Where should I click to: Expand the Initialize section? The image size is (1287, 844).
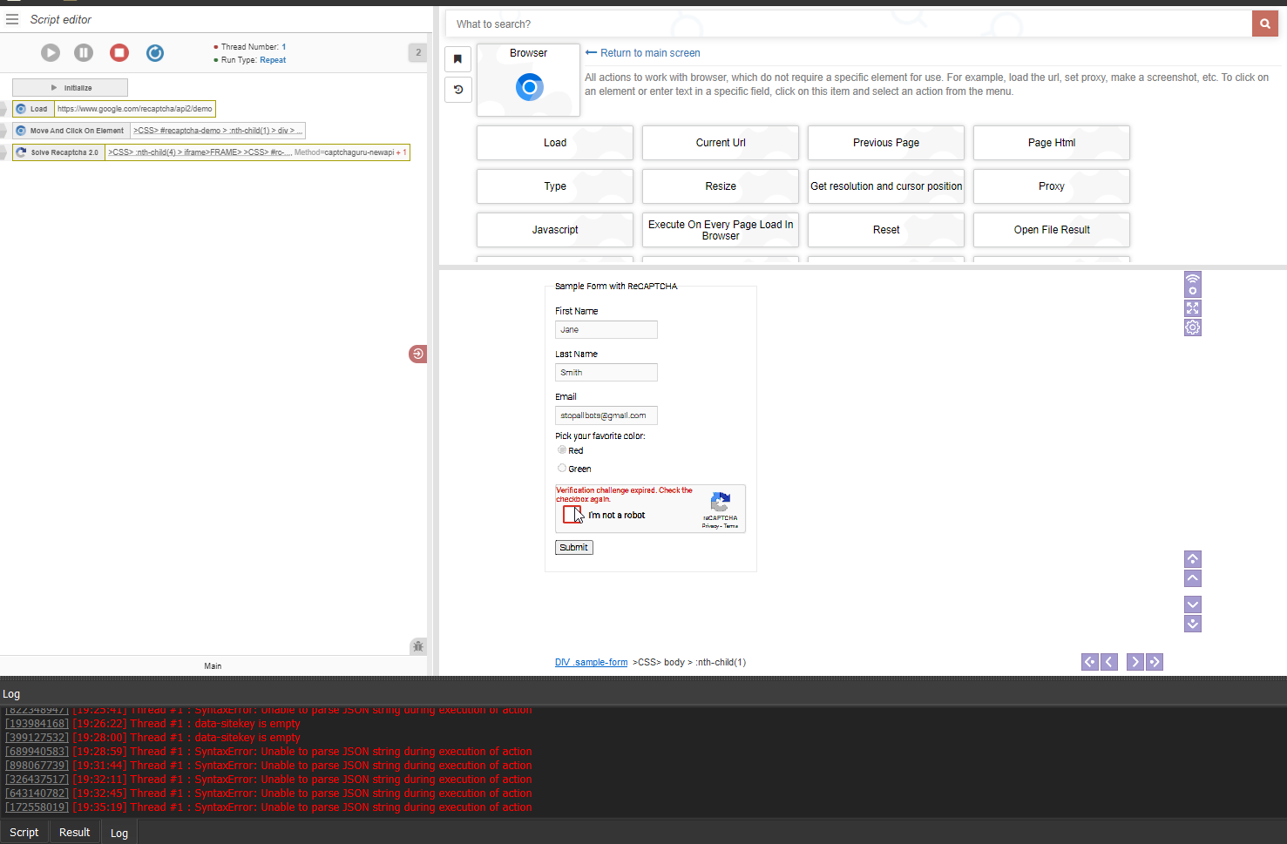[x=70, y=88]
